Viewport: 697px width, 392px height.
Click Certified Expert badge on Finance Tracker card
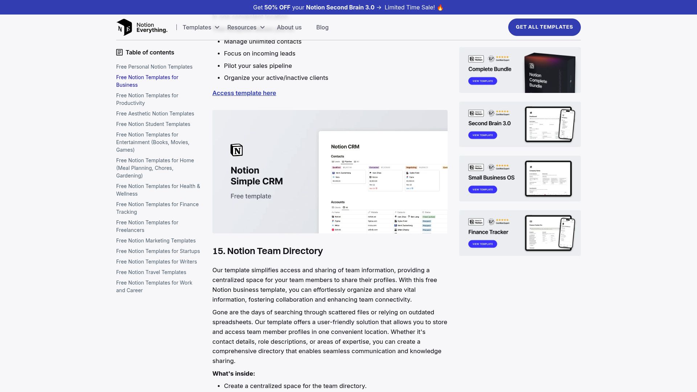tap(499, 221)
